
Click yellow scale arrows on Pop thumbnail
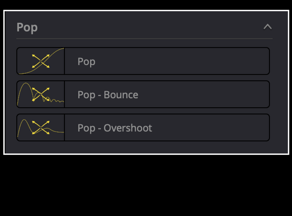pos(41,61)
